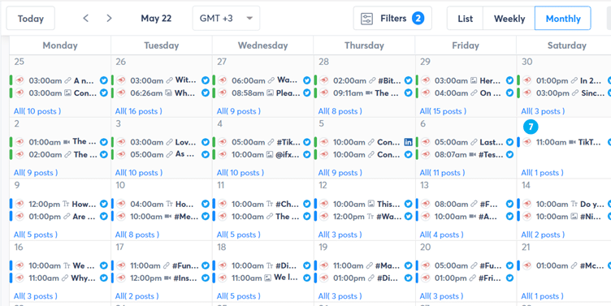Open All( 11 posts ) link on Friday 6
The width and height of the screenshot is (611, 306).
click(x=442, y=173)
